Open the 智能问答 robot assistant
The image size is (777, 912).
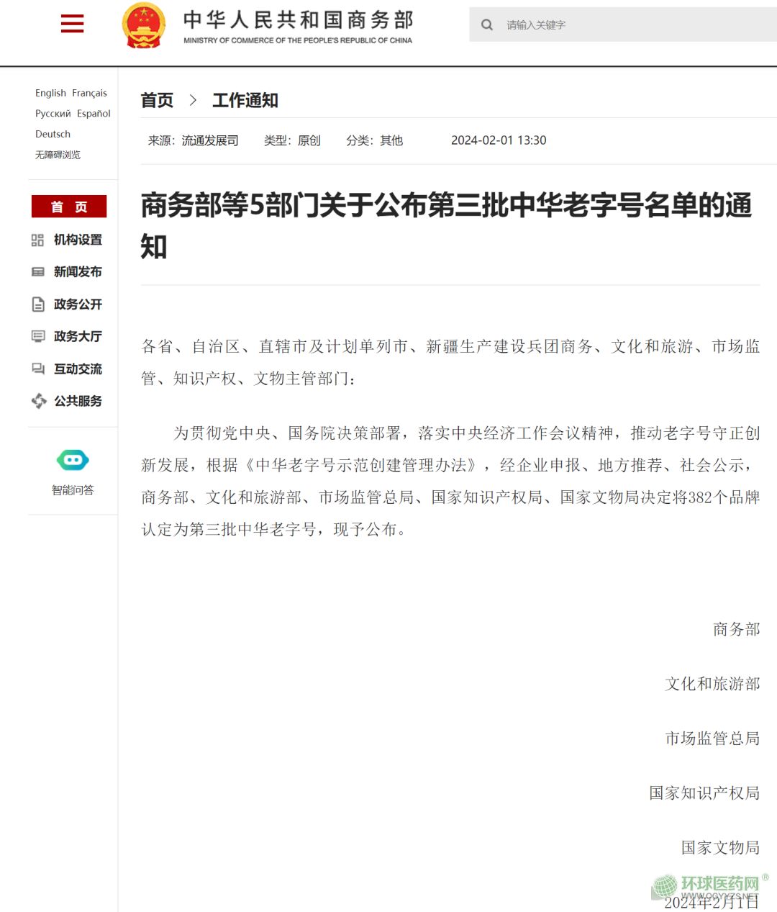coord(73,460)
